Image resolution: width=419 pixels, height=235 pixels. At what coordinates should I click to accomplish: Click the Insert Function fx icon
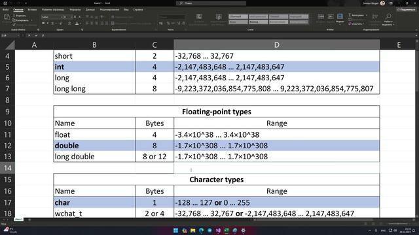tap(43, 35)
